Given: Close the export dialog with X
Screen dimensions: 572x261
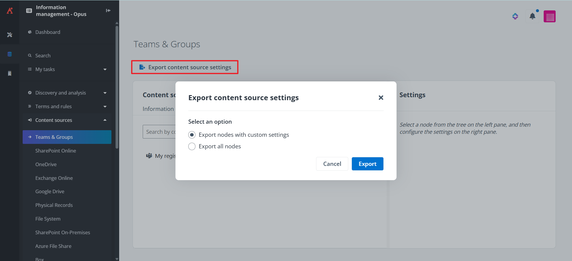Looking at the screenshot, I should point(381,98).
